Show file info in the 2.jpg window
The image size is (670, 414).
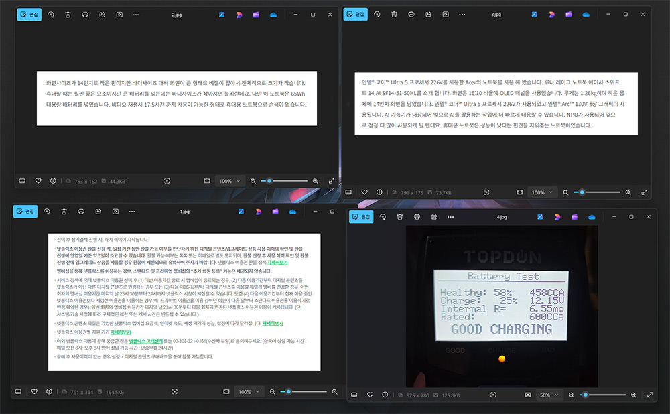tap(53, 181)
